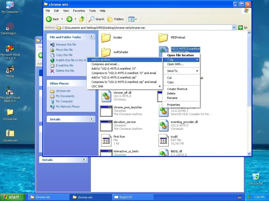Open Forward button history dropdown arrow
269x201 pixels.
point(75,19)
